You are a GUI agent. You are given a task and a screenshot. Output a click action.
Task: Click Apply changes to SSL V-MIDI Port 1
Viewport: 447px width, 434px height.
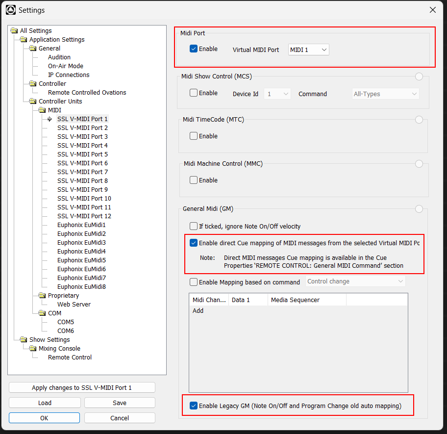click(82, 388)
